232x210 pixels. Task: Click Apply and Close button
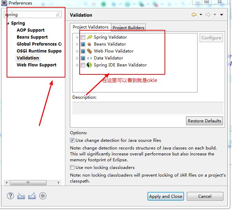coord(166,196)
